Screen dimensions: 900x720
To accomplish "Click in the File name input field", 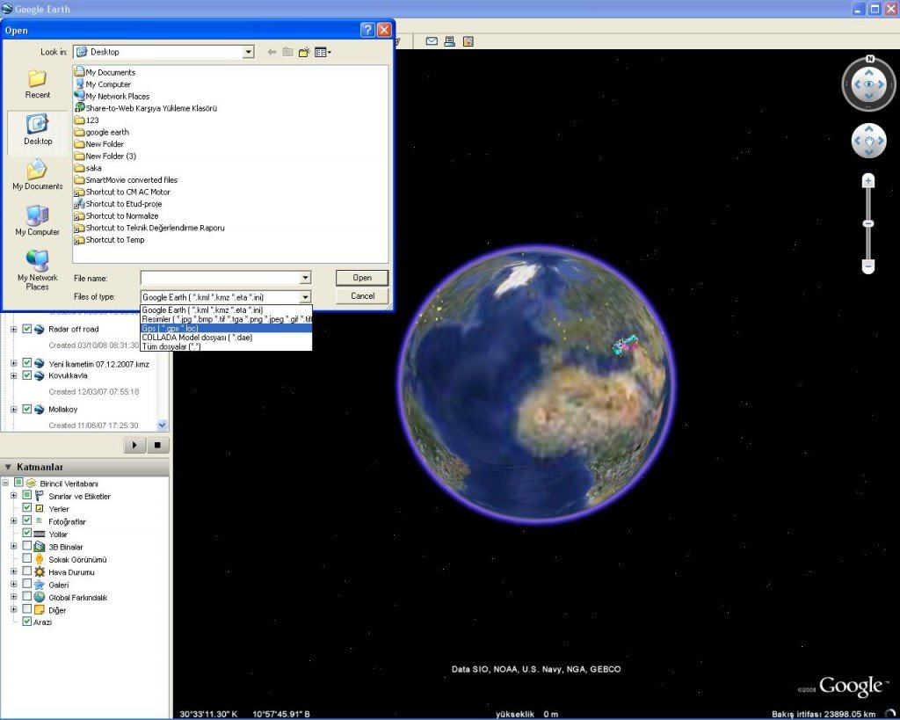I will tap(220, 278).
